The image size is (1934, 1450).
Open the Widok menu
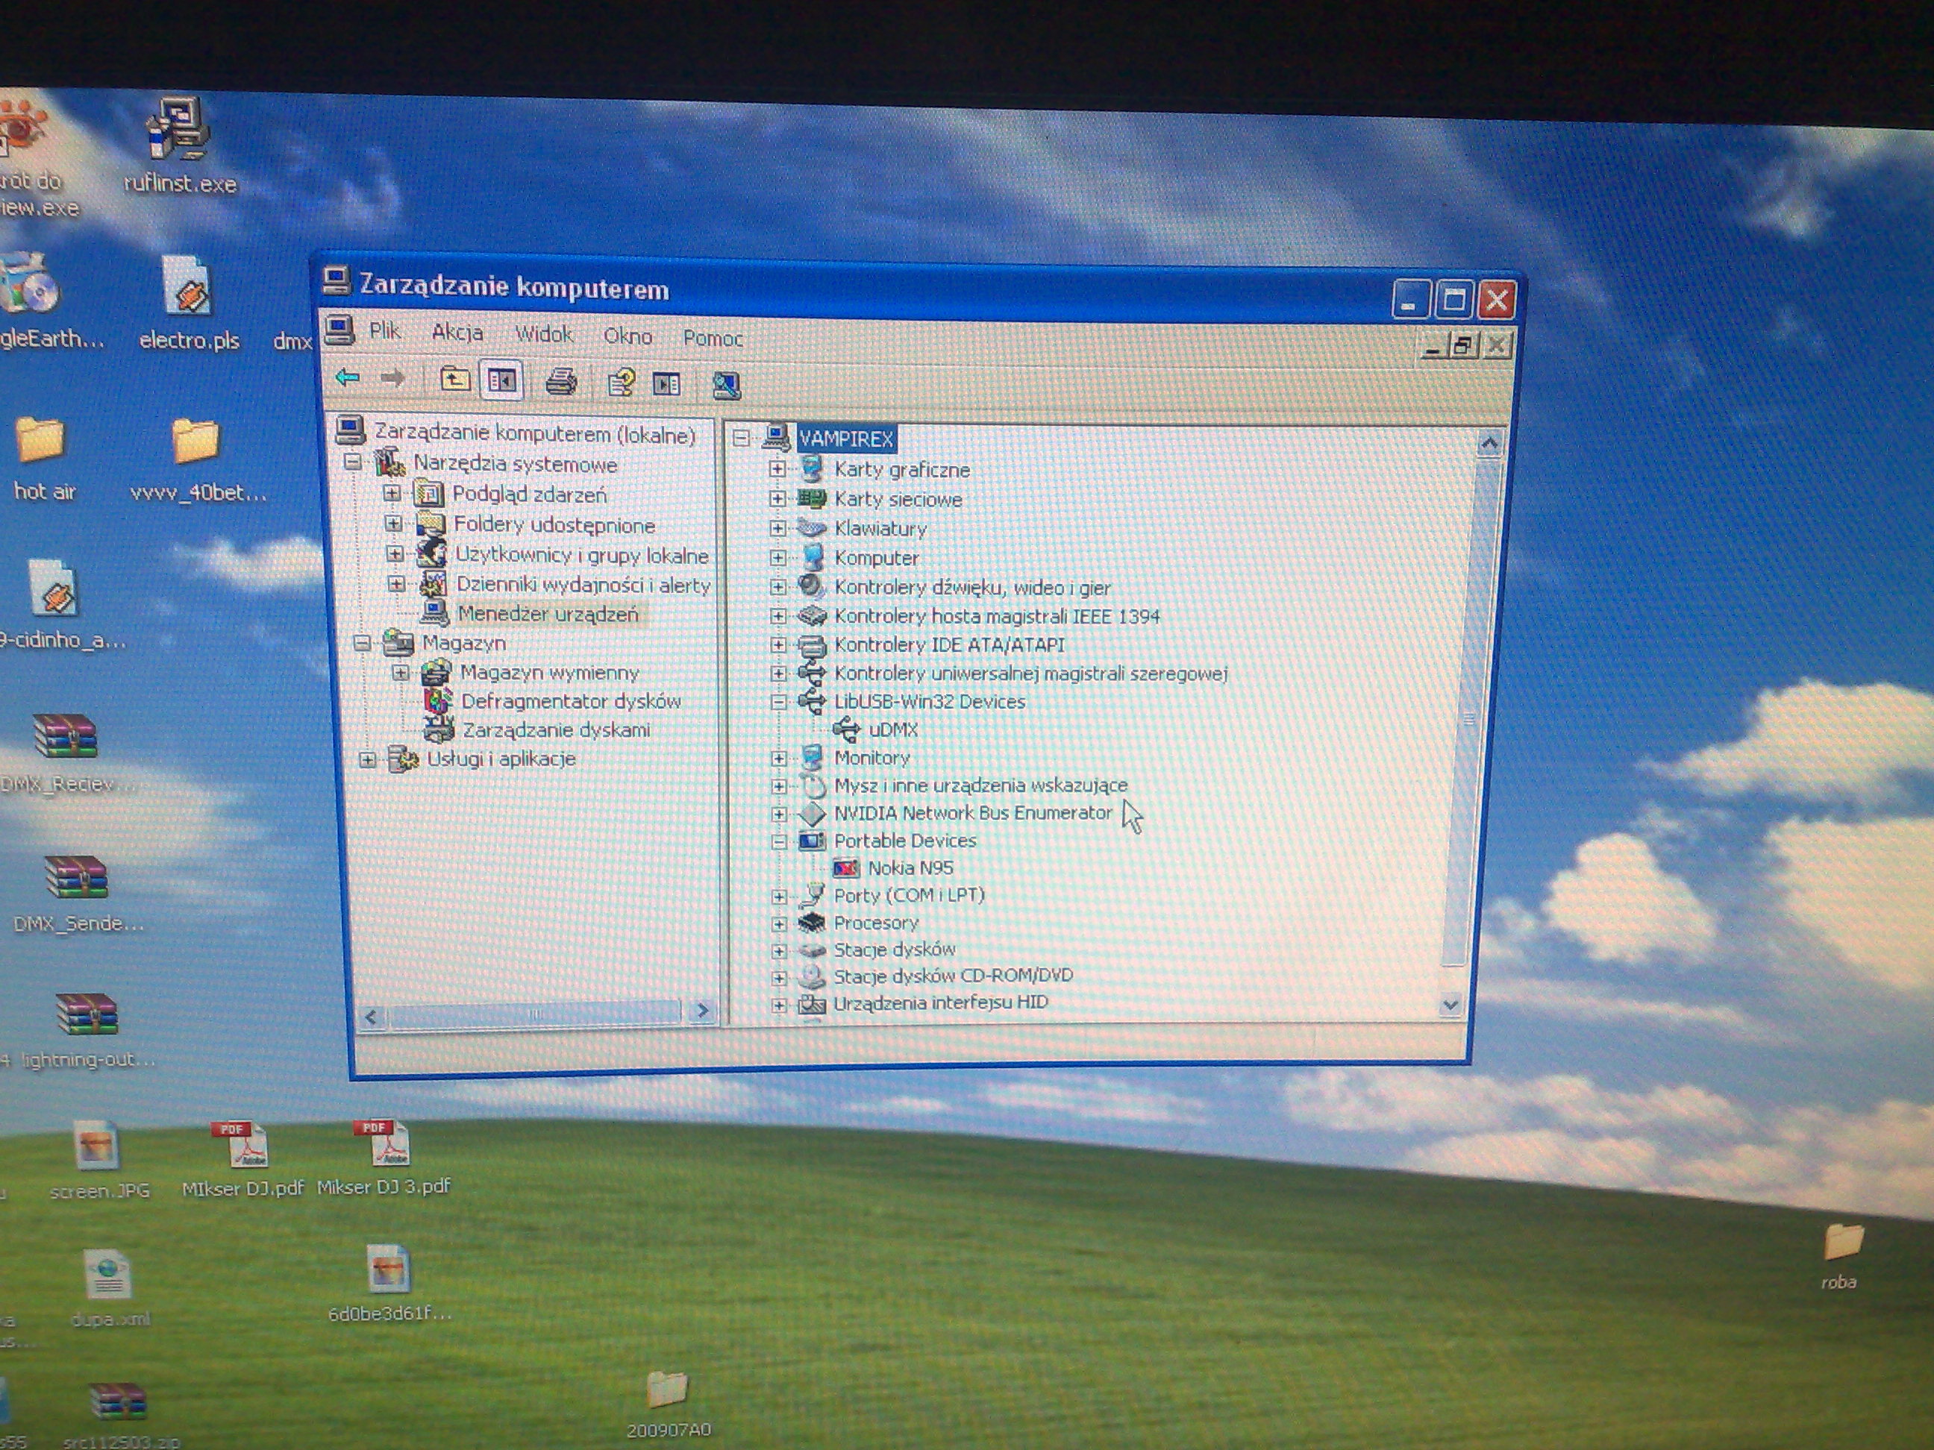coord(543,334)
